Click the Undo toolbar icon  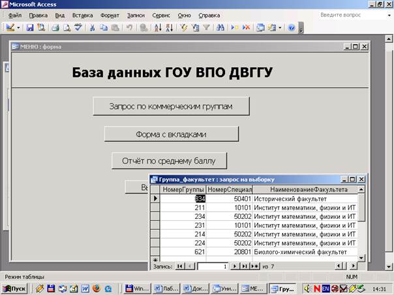click(129, 27)
